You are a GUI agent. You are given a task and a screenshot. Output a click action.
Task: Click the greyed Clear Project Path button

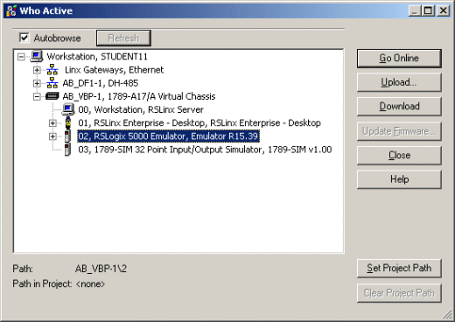pos(399,293)
